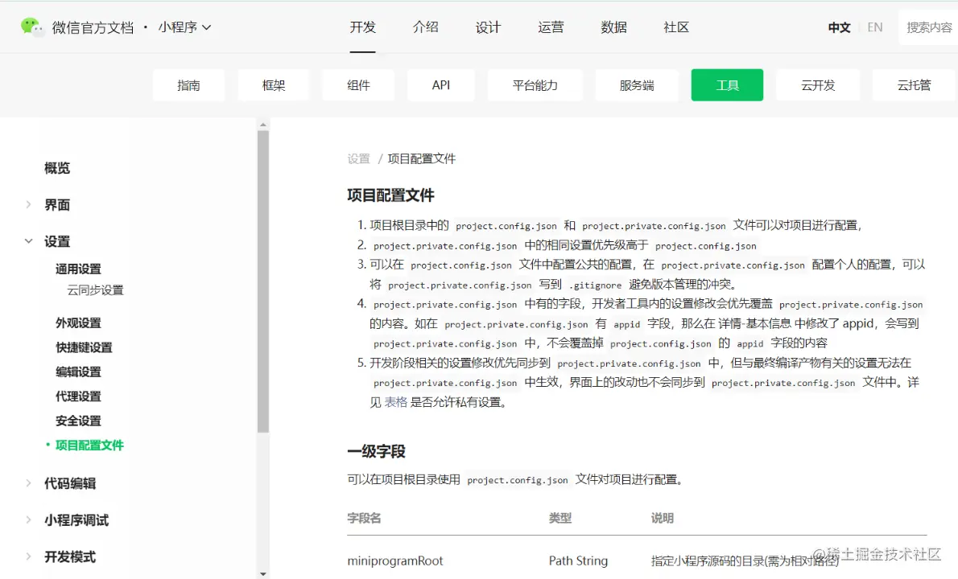Click the .gitignore code text

[x=595, y=285]
